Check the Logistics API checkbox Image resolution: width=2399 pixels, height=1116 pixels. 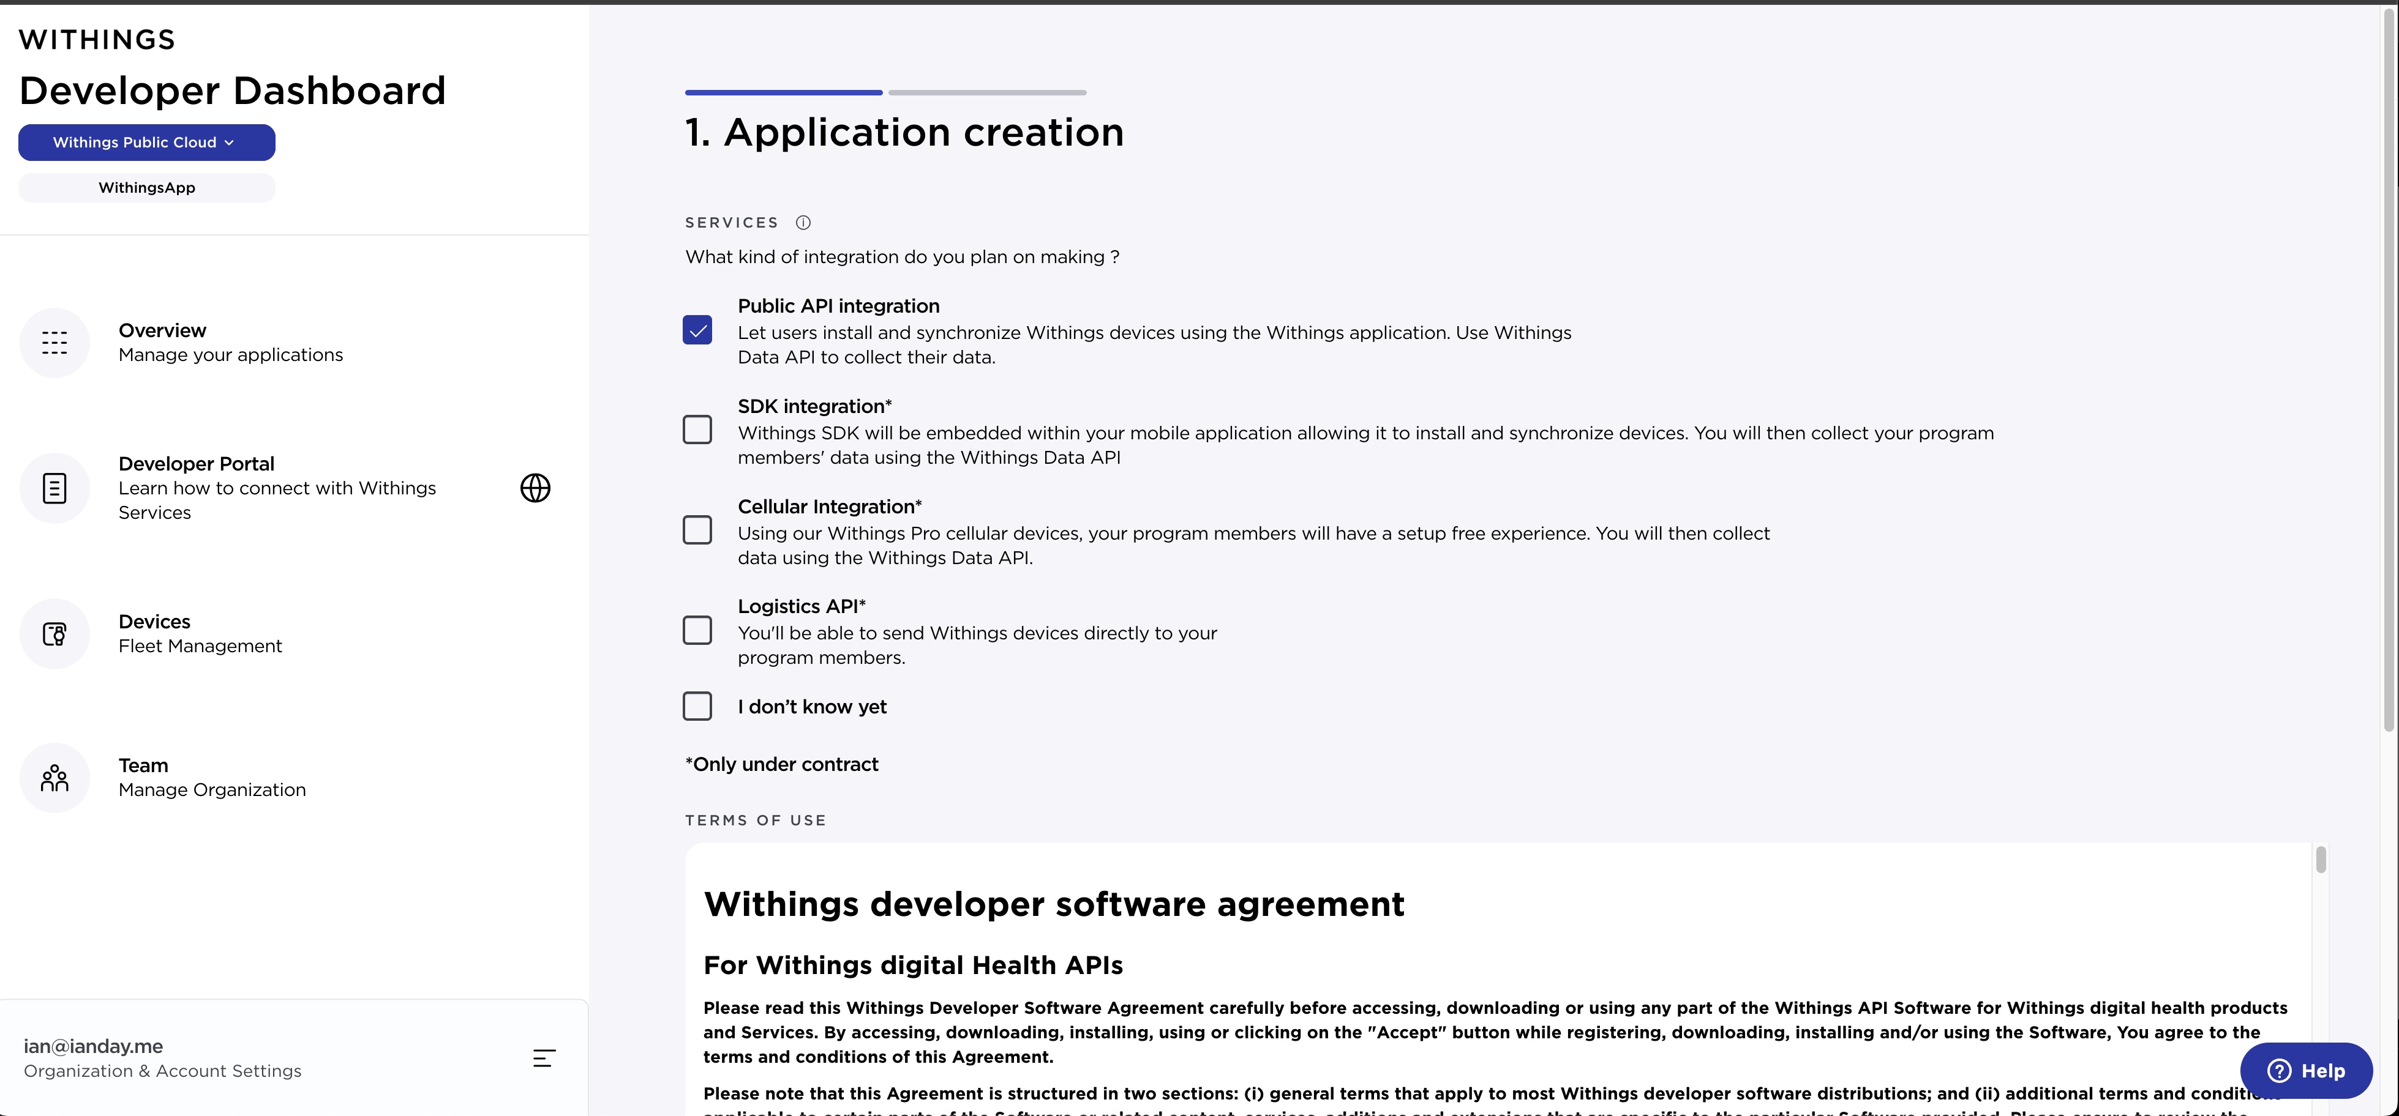click(x=697, y=630)
